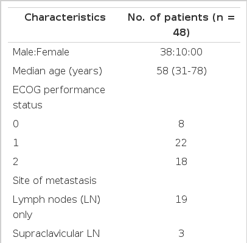Select the No. of patients column header
Image resolution: width=247 pixels, height=243 pixels.
click(x=181, y=25)
